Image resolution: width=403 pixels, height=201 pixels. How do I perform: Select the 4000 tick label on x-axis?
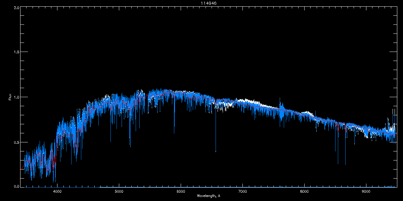[57, 191]
